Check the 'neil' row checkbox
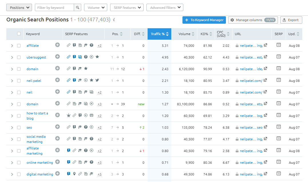Viewport: 308px width, 182px height. point(19,92)
